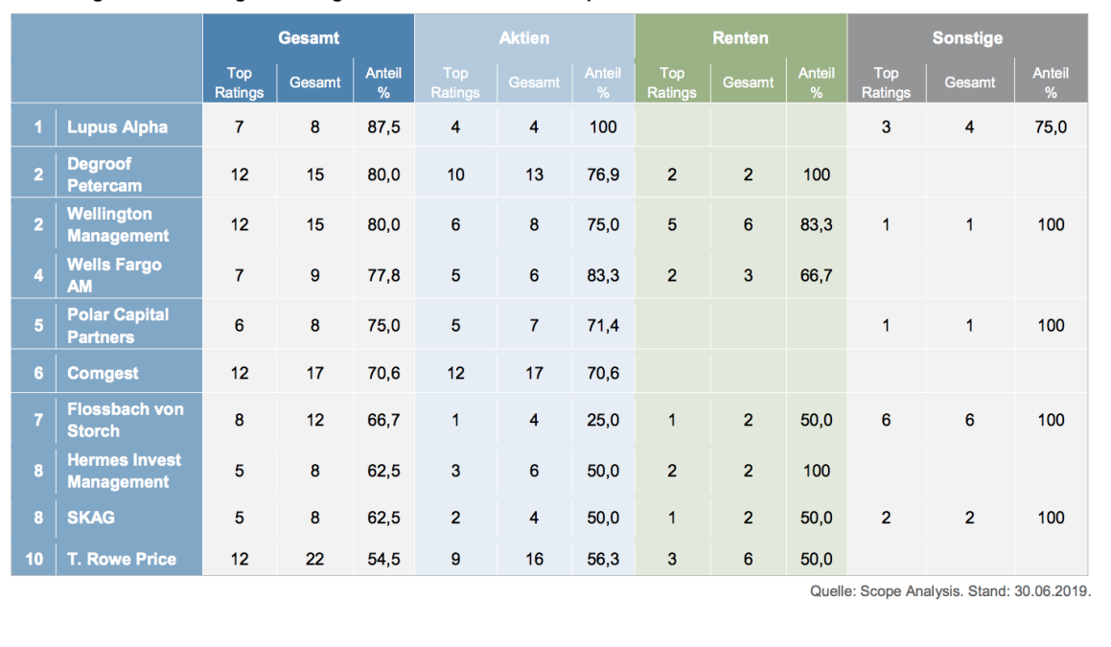Image resolution: width=1111 pixels, height=647 pixels.
Task: Click the Lupus Alpha row label
Action: [117, 127]
